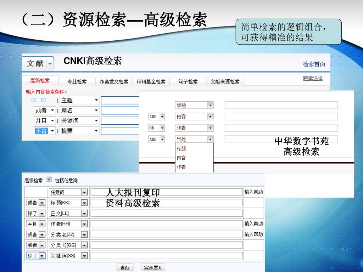Open the 作者发文检索 tab
This screenshot has height=272, width=363.
[x=114, y=82]
